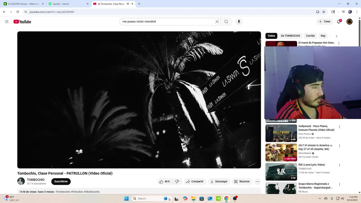Click the Windows taskbar Search box
Screen dimensions: 361x203
[152, 198]
